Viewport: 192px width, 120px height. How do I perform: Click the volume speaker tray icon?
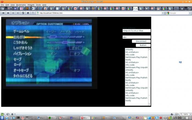pos(133,118)
